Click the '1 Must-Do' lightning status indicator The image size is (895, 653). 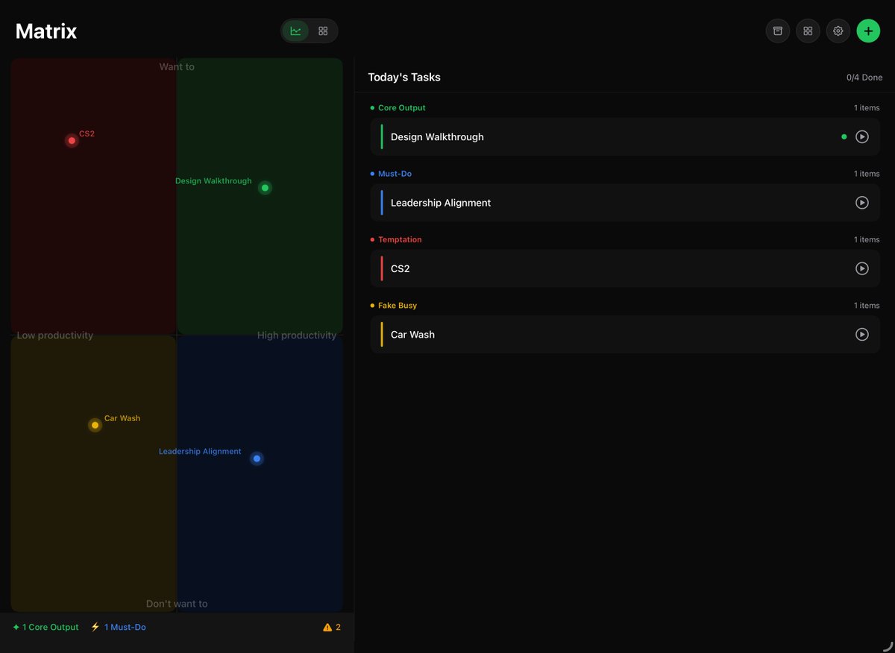point(118,628)
